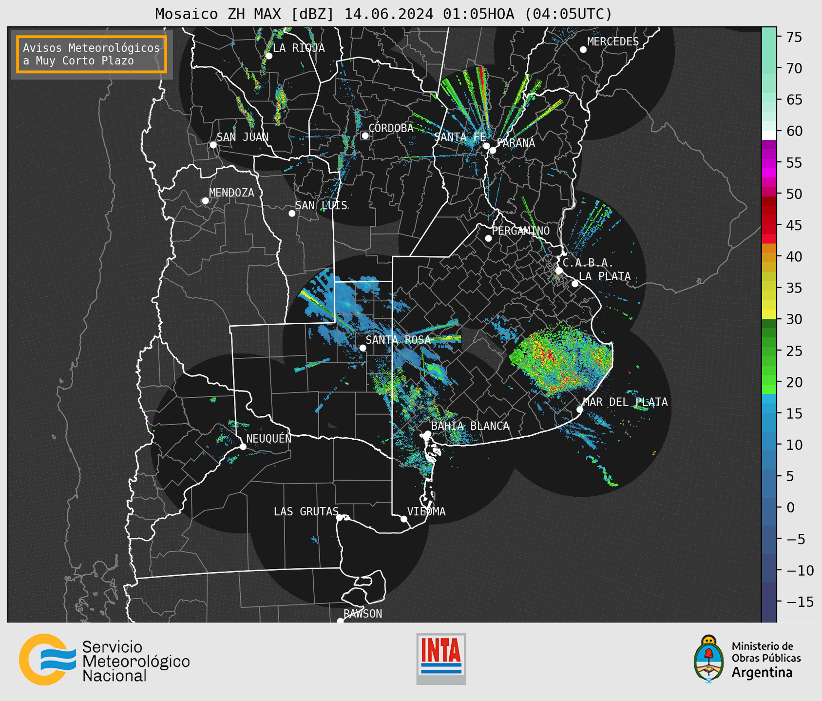Click the red 45 dBZ band on color scale
This screenshot has height=701, width=822.
(769, 225)
